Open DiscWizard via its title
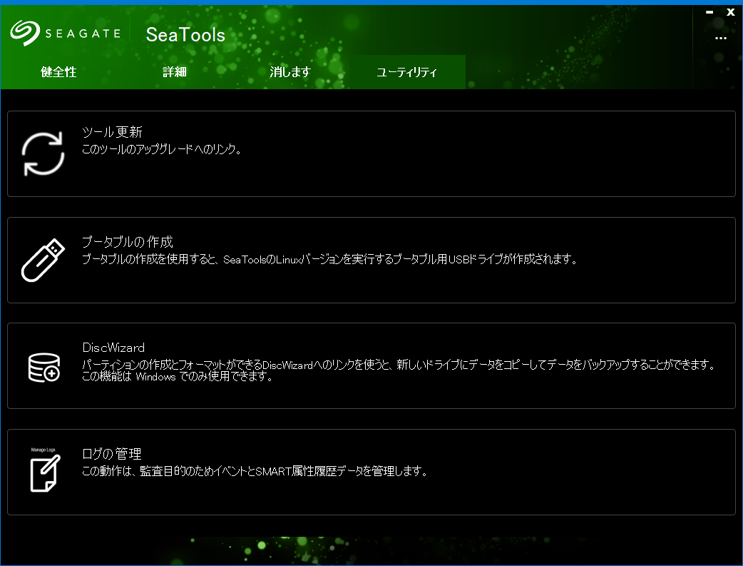Screen dimensions: 743x566 (113, 348)
